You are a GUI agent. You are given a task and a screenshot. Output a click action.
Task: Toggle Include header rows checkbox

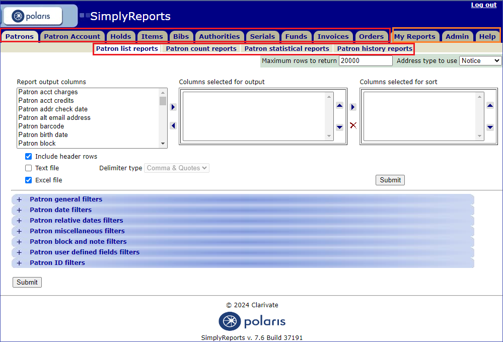29,156
